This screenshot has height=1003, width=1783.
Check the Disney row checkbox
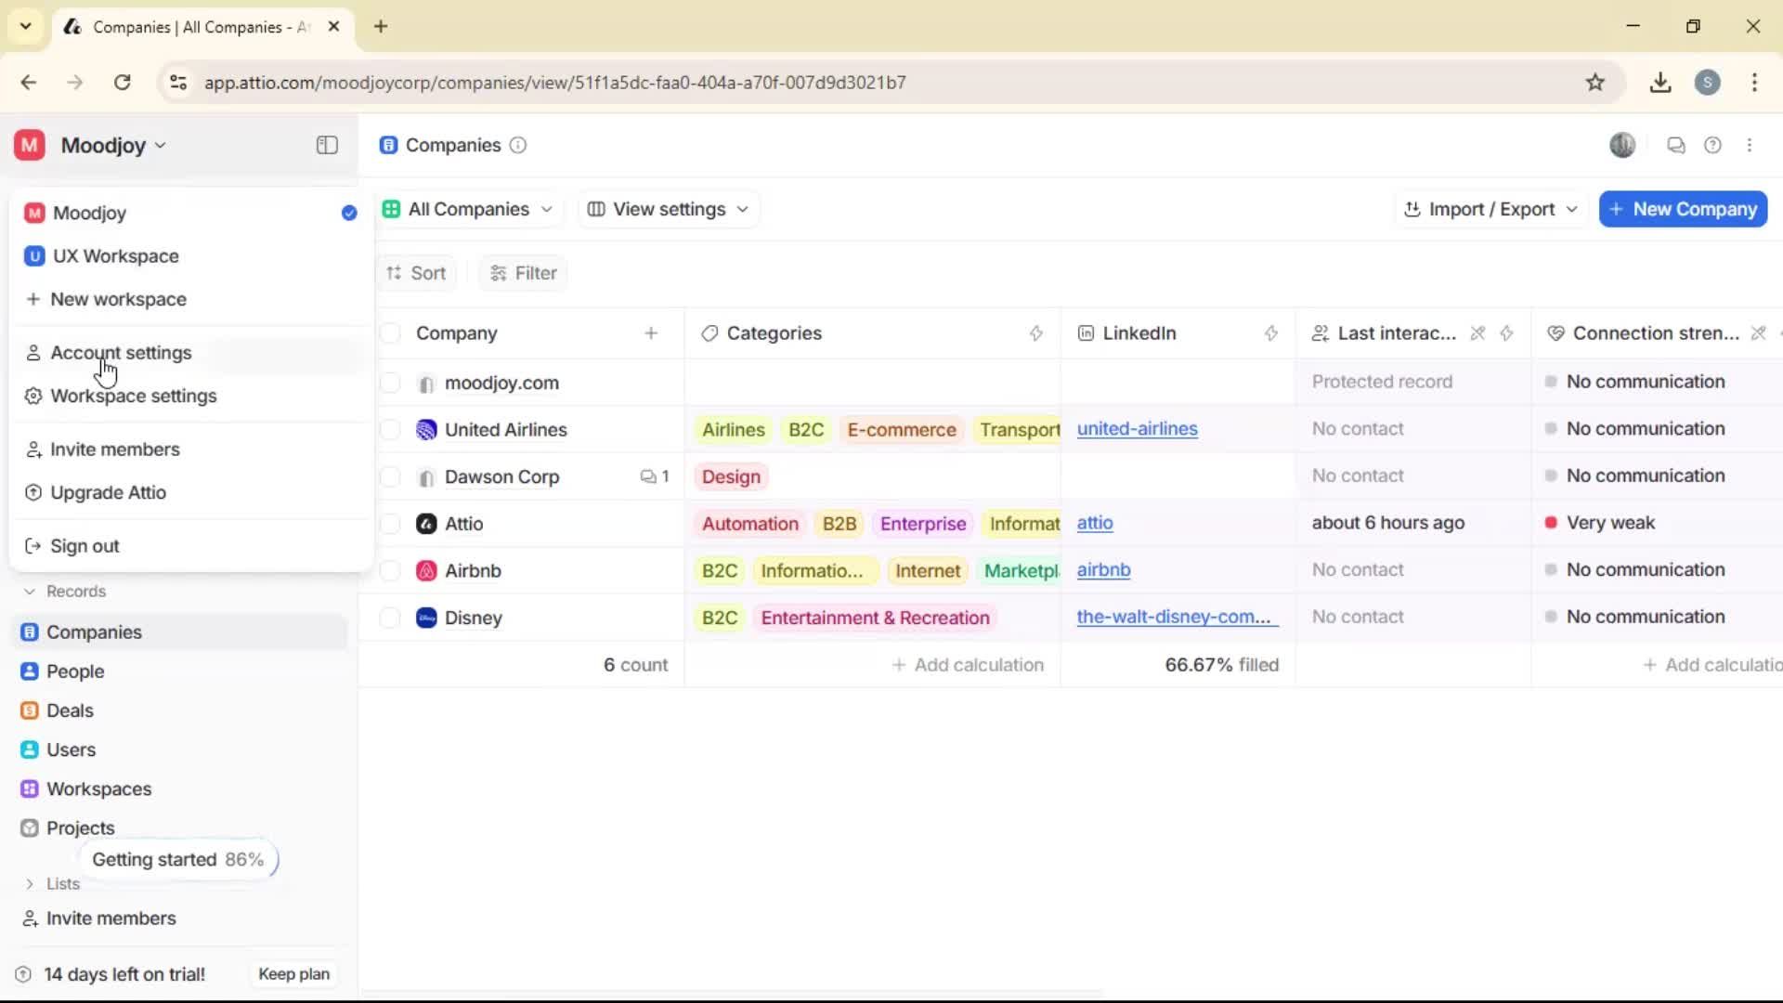pyautogui.click(x=390, y=618)
